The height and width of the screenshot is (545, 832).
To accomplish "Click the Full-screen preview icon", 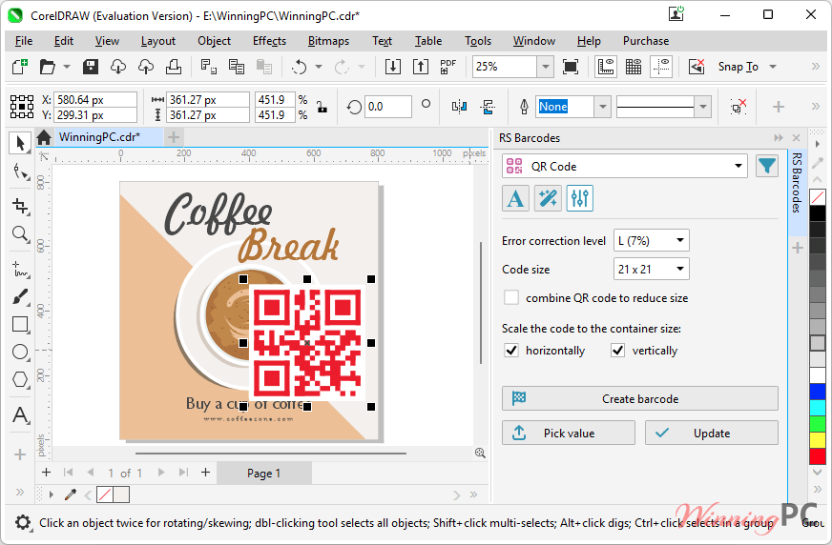I will point(571,67).
